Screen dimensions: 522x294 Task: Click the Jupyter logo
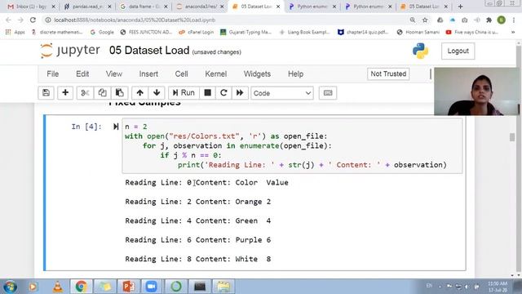point(70,51)
